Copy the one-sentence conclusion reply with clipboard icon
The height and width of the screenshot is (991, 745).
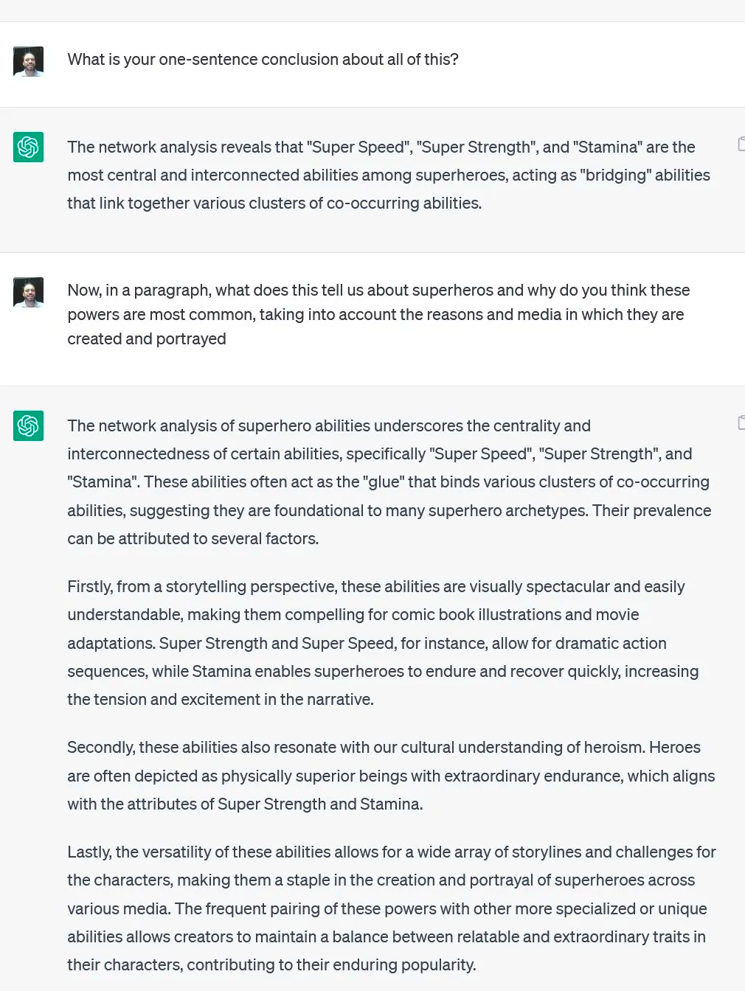741,144
